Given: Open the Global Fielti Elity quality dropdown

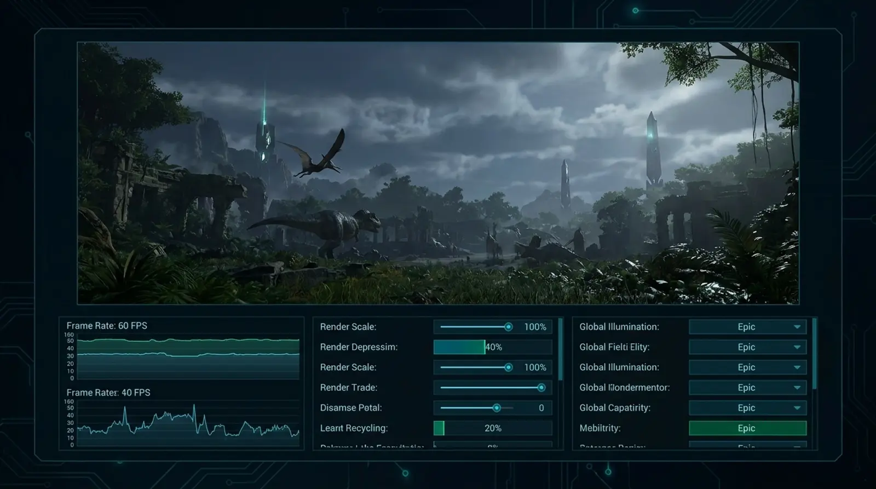Looking at the screenshot, I should [747, 347].
